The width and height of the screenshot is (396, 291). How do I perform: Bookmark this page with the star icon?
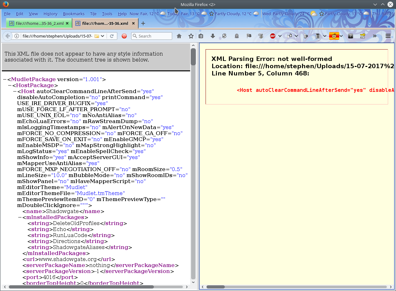(x=191, y=36)
